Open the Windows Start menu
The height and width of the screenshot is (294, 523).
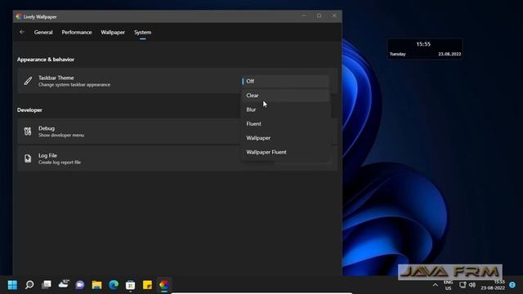[12, 285]
